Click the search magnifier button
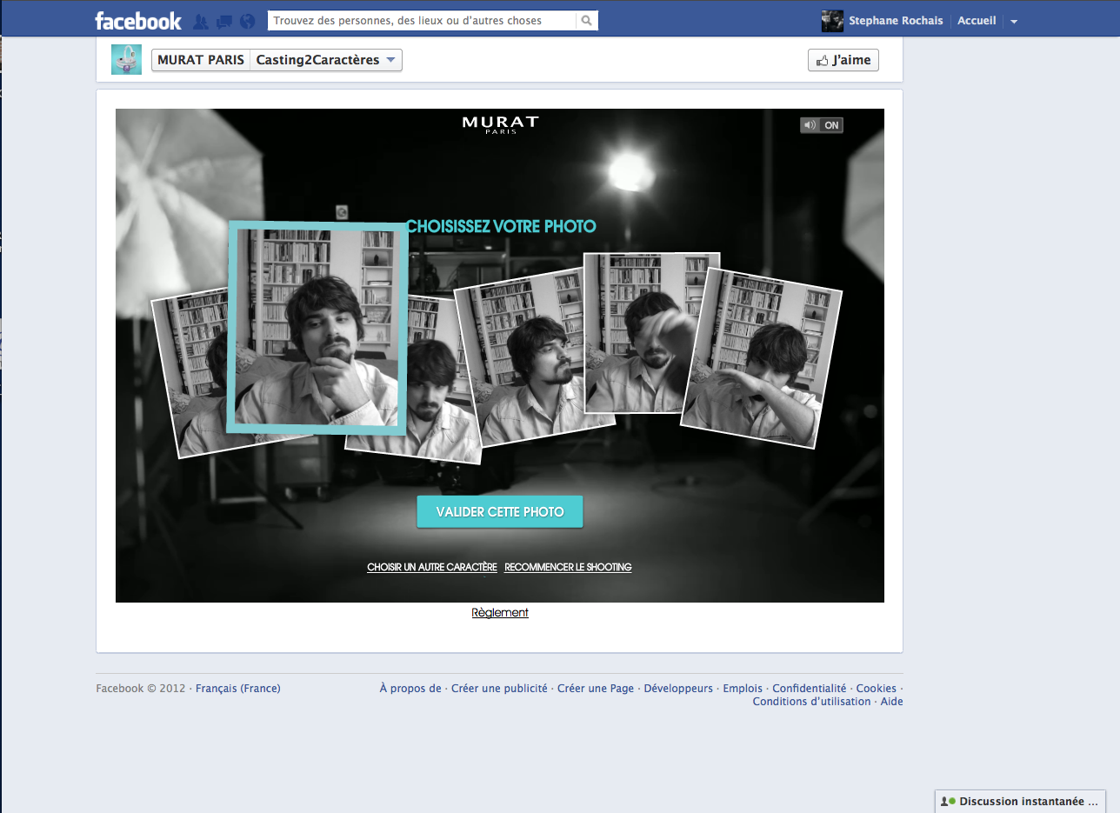This screenshot has height=813, width=1120. (x=587, y=21)
